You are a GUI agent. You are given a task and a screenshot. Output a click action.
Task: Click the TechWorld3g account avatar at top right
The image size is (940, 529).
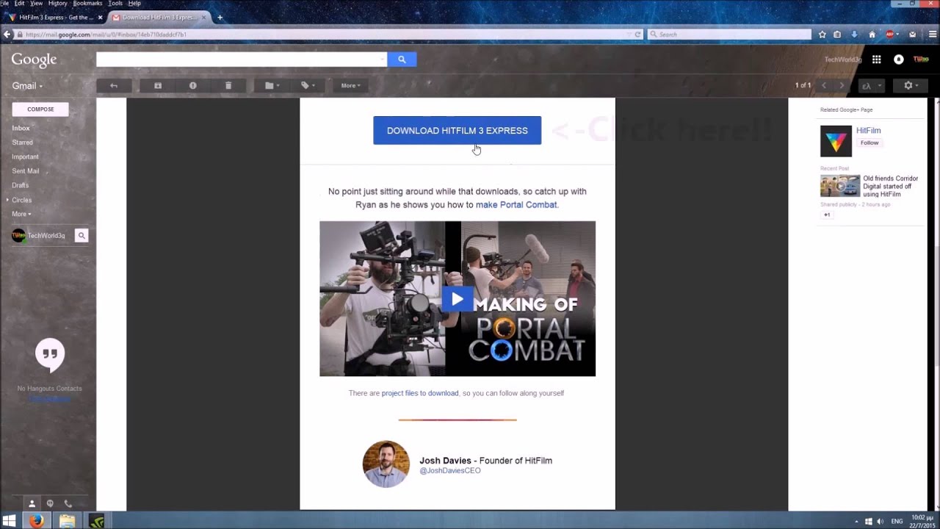coord(921,60)
